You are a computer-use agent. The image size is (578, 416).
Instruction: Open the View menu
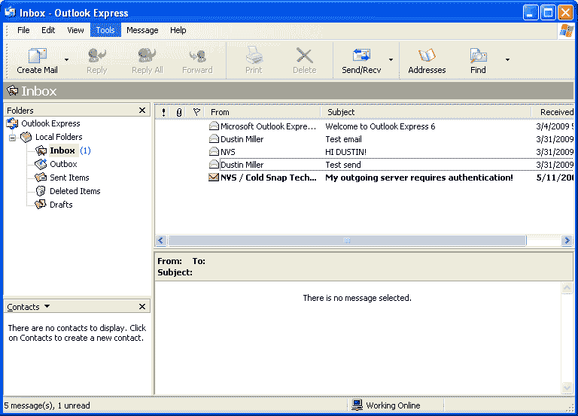75,30
